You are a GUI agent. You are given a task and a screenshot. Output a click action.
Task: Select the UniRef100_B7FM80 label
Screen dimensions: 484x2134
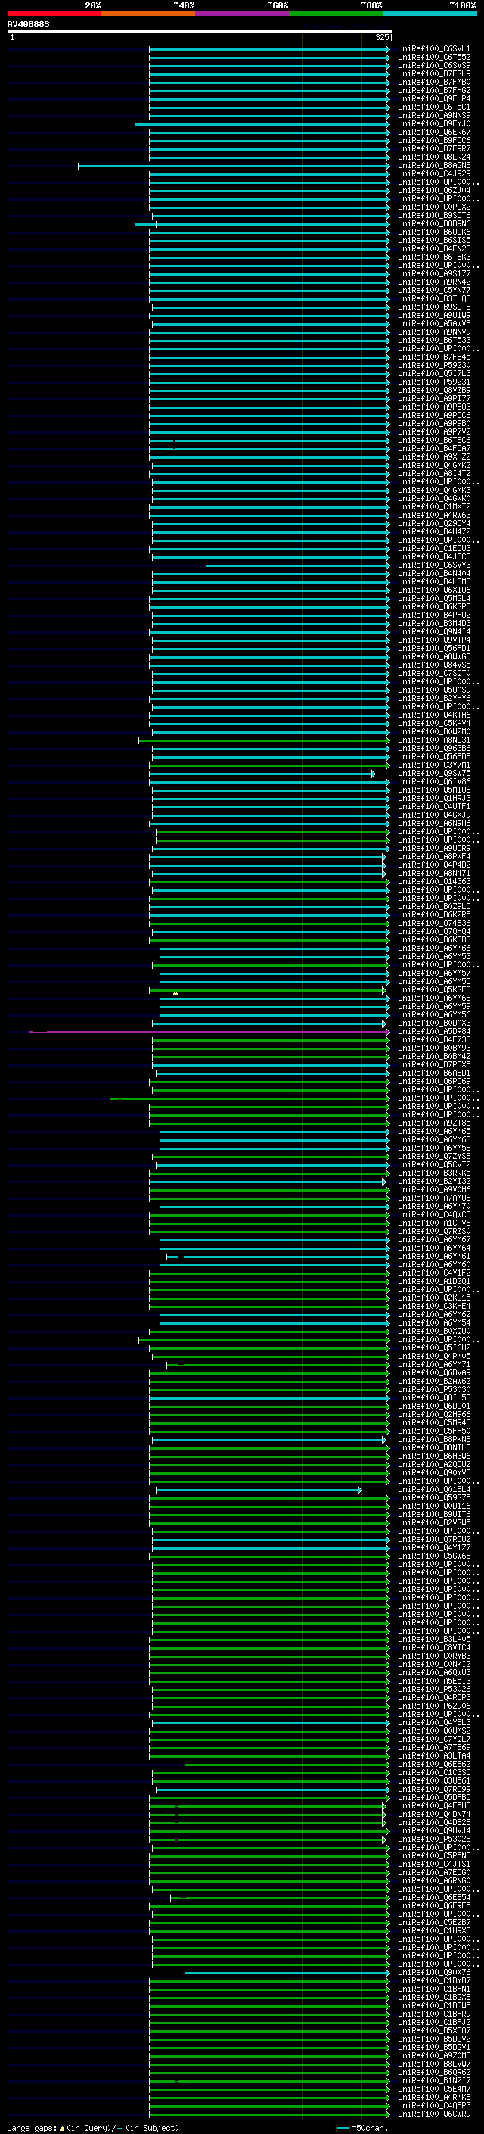click(x=433, y=82)
